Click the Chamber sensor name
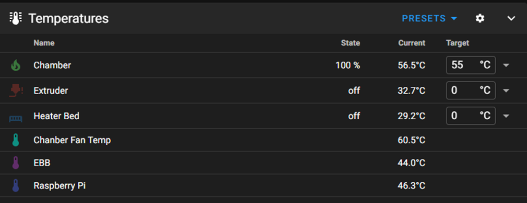 tap(52, 65)
